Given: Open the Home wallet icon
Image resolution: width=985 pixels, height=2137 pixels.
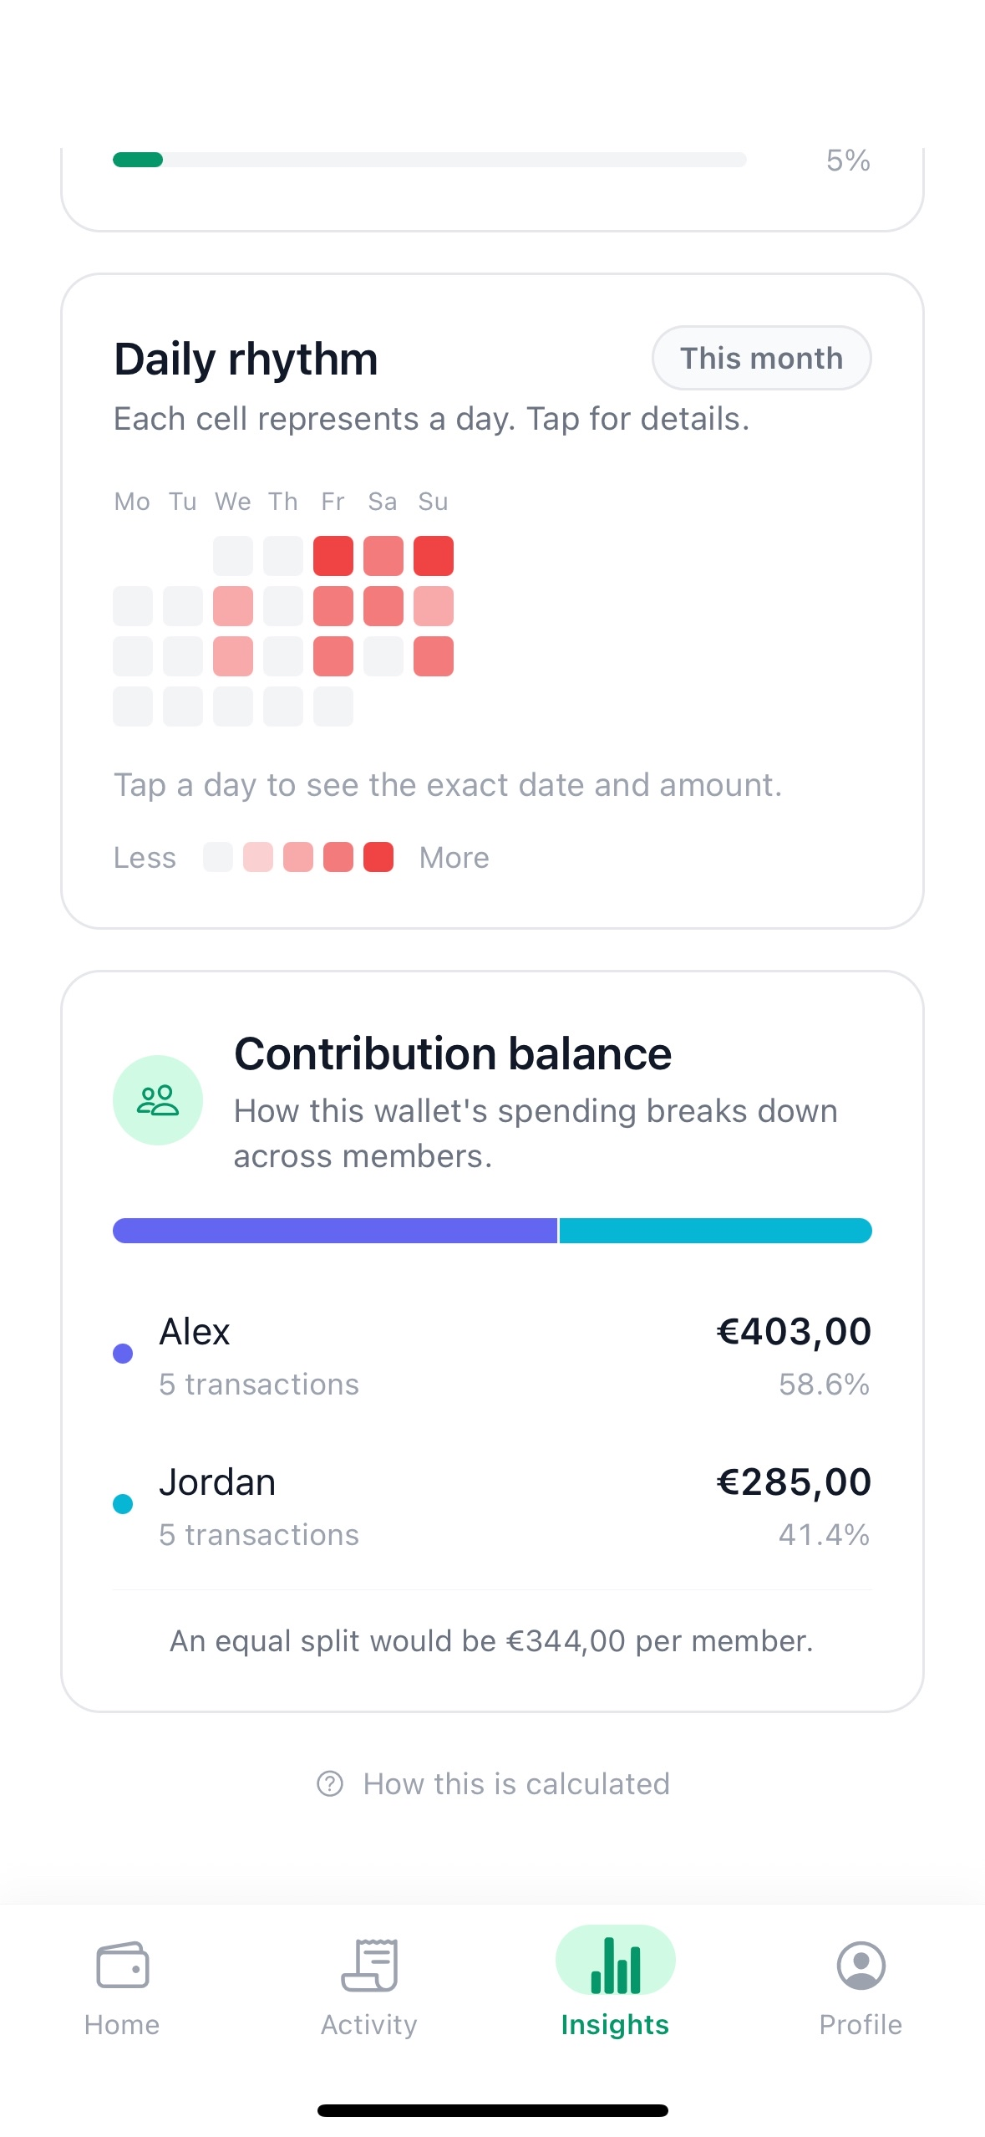Looking at the screenshot, I should [x=122, y=1964].
